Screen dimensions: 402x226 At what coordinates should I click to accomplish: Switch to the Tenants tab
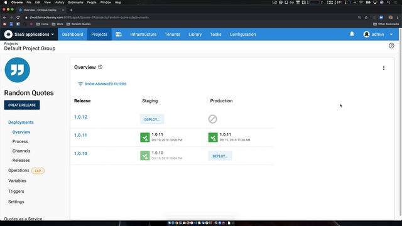point(173,35)
